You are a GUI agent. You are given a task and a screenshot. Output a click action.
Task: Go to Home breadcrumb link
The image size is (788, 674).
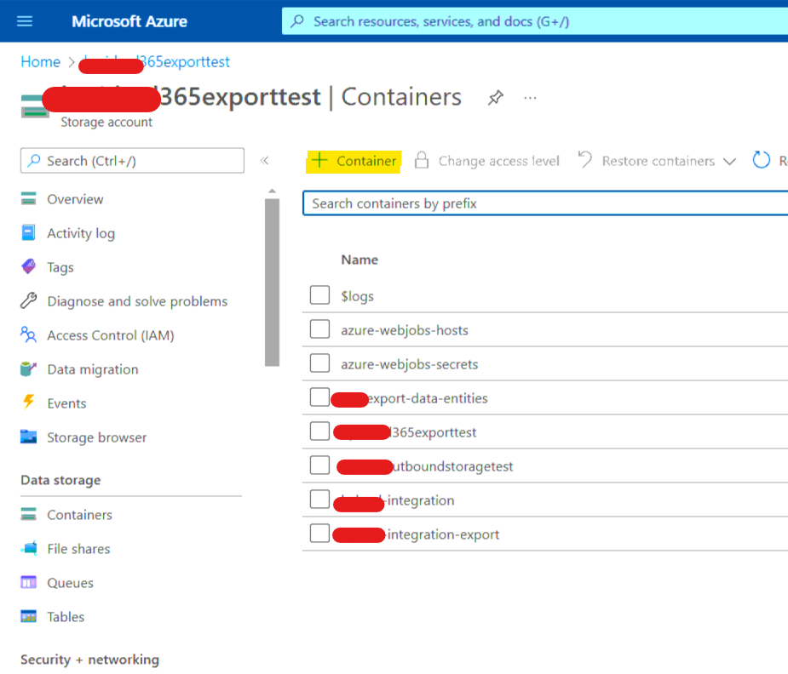[x=40, y=62]
